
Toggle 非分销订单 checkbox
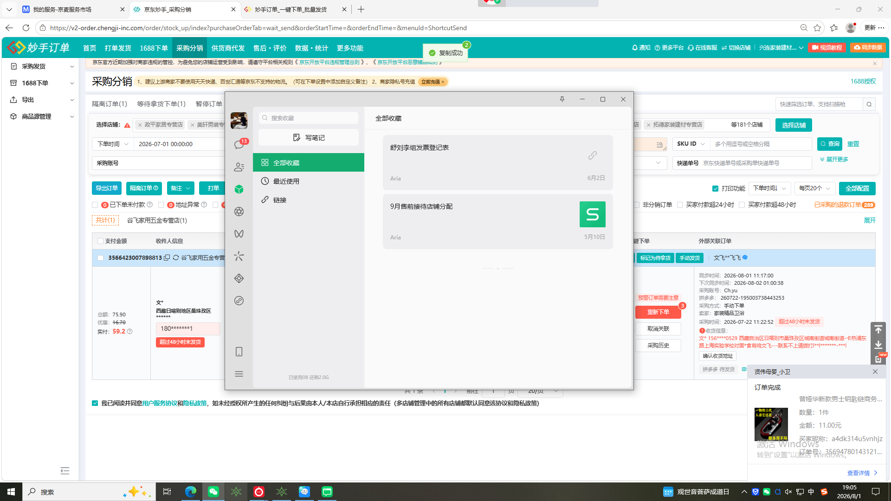tap(637, 205)
